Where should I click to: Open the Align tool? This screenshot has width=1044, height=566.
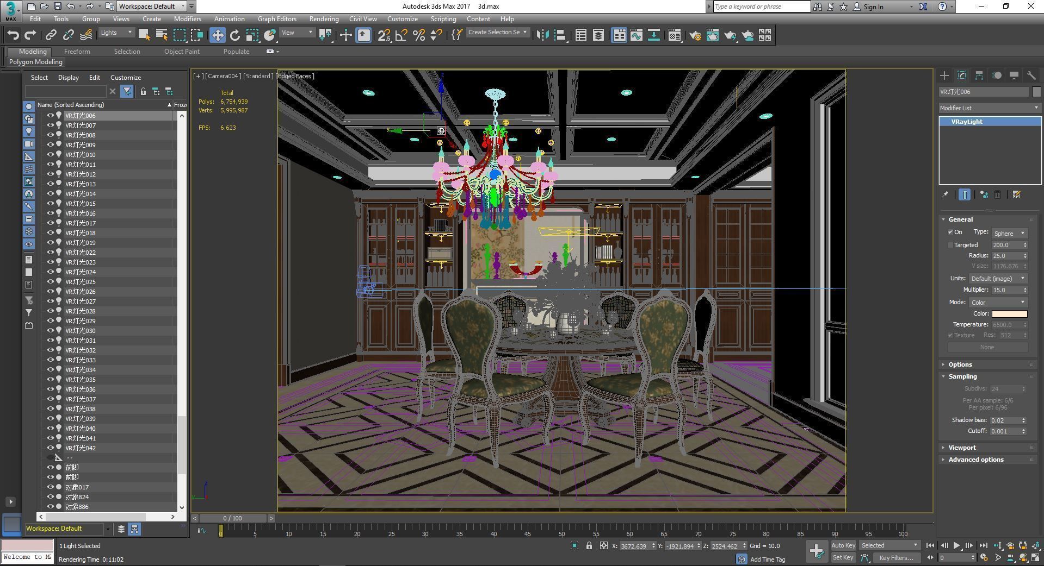[560, 35]
